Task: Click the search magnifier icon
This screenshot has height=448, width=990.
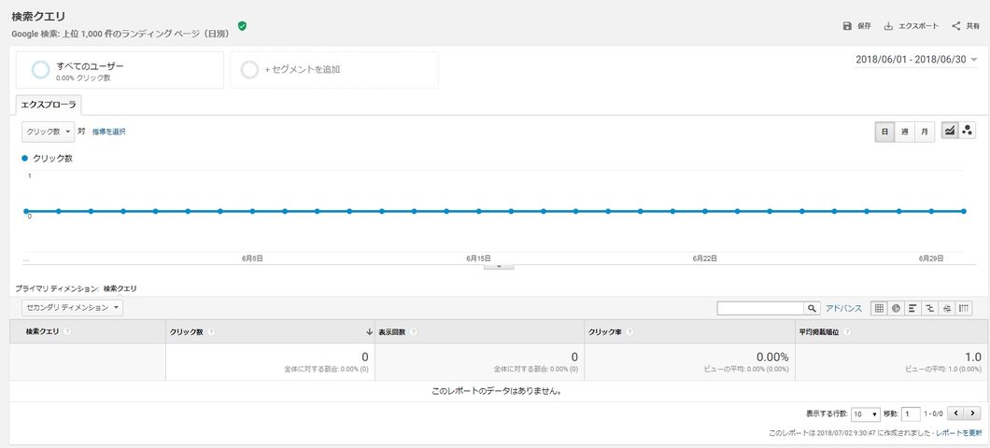Action: click(x=813, y=308)
